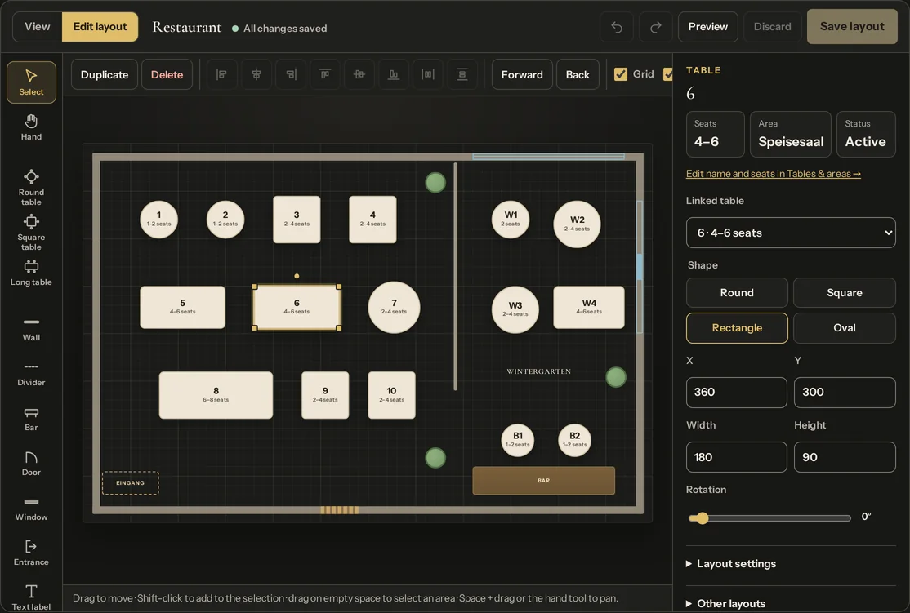Click the redo arrow
910x613 pixels.
tap(655, 27)
